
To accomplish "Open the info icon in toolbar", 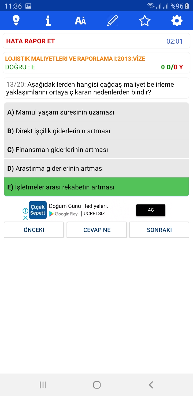I will (48, 21).
